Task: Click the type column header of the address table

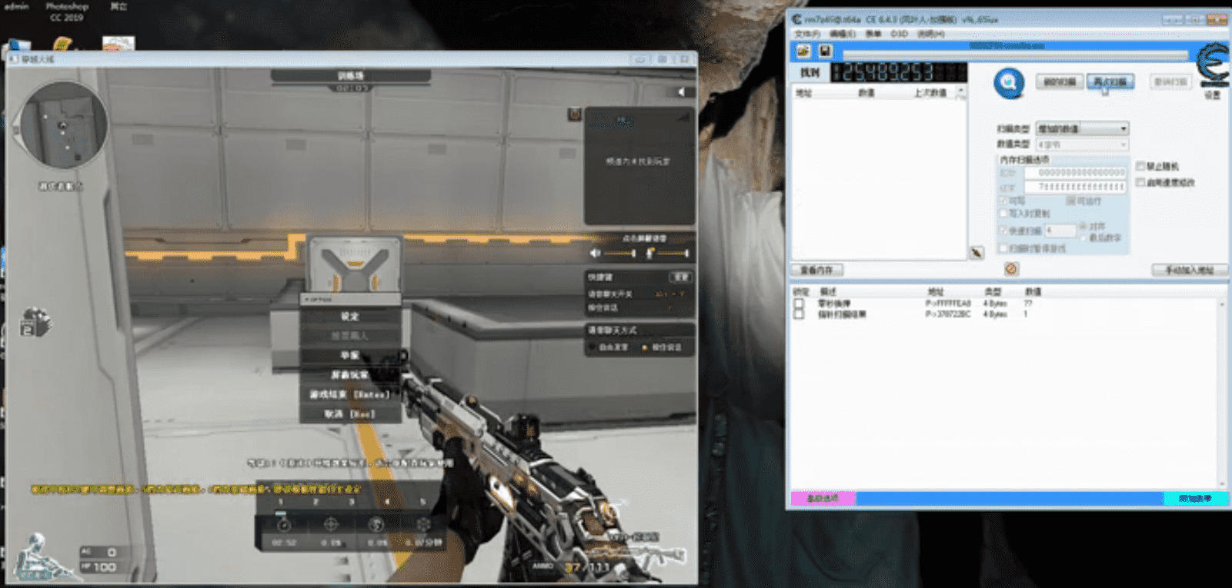Action: 993,292
